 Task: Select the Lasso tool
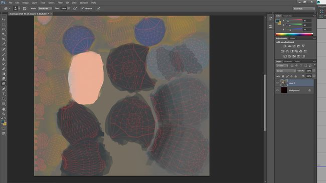pyautogui.click(x=4, y=29)
